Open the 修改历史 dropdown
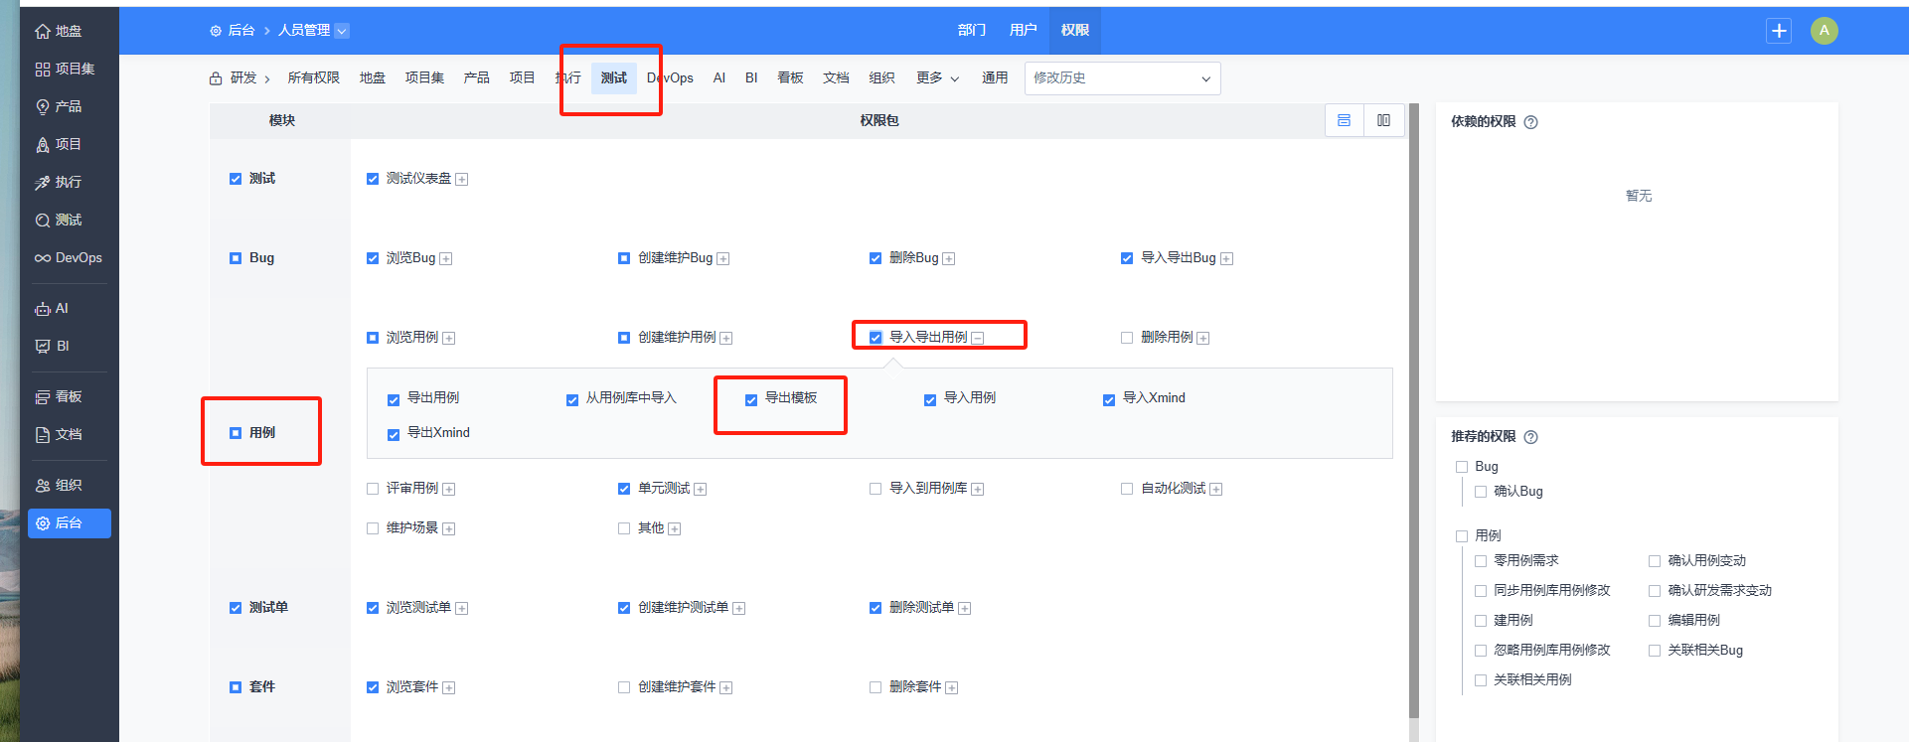 [x=1121, y=78]
